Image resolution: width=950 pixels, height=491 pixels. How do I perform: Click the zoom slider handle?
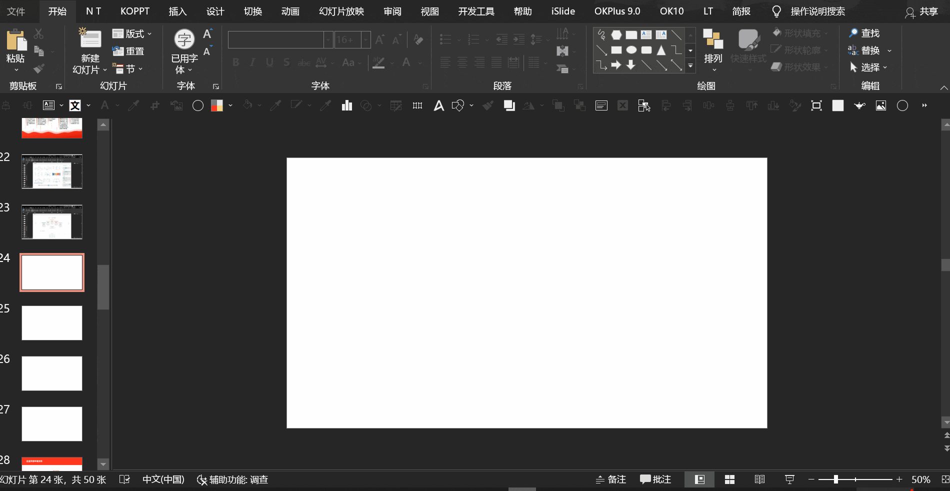tap(835, 479)
